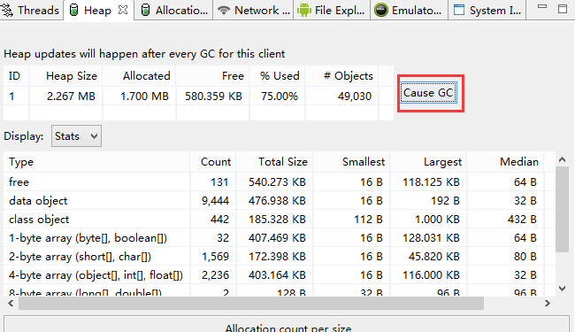
Task: Open the Display Stats dropdown
Action: coord(76,136)
